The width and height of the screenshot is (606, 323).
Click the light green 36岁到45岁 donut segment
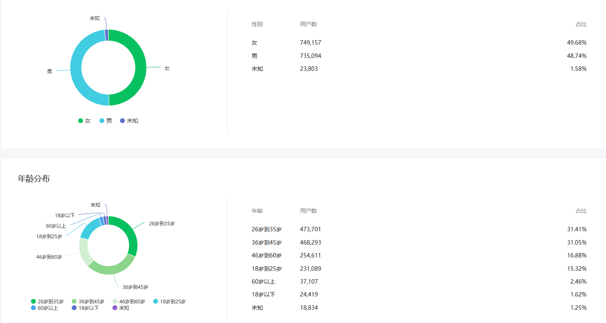click(x=113, y=268)
